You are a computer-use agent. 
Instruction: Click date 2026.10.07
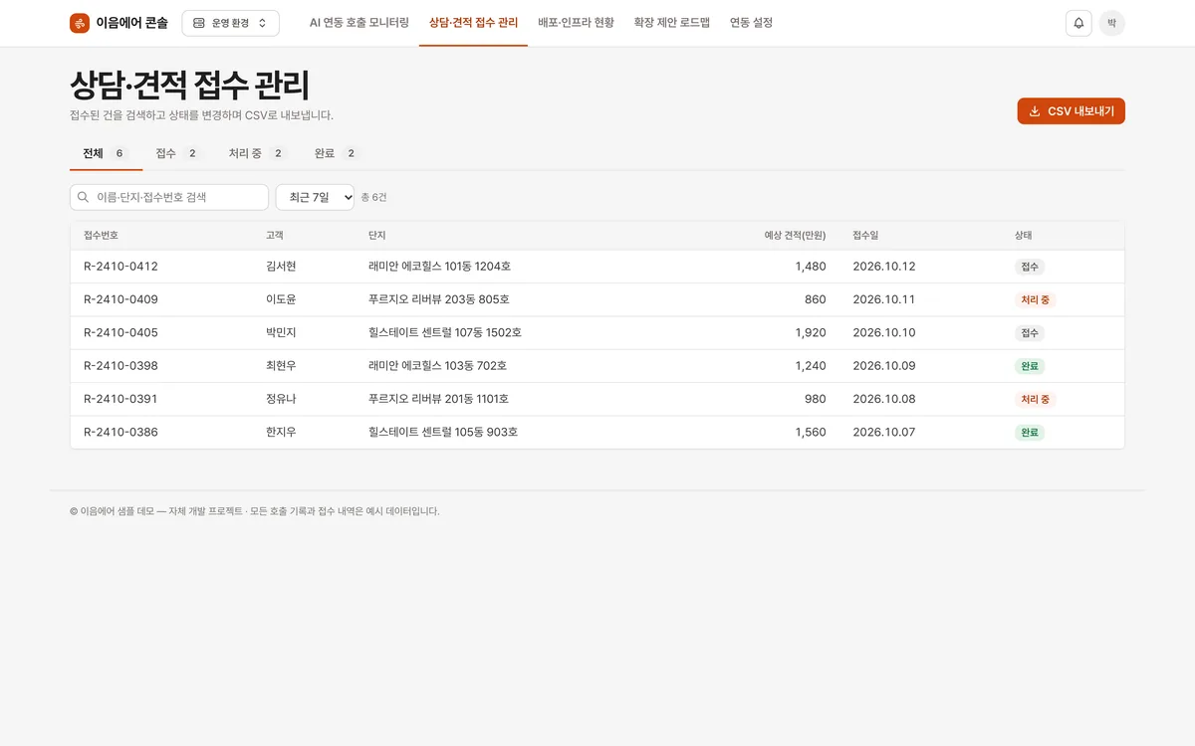point(884,433)
